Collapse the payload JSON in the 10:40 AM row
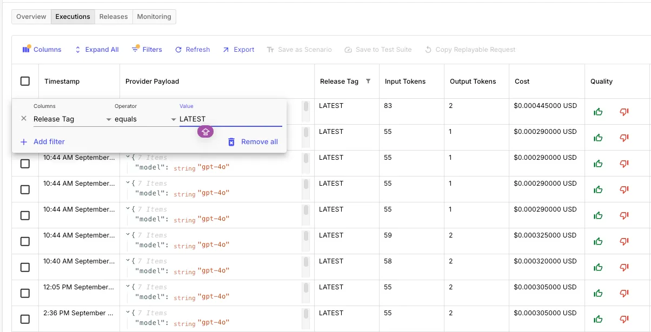651x332 pixels. click(x=128, y=261)
